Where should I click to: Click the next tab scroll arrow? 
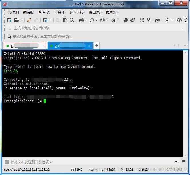179,45
